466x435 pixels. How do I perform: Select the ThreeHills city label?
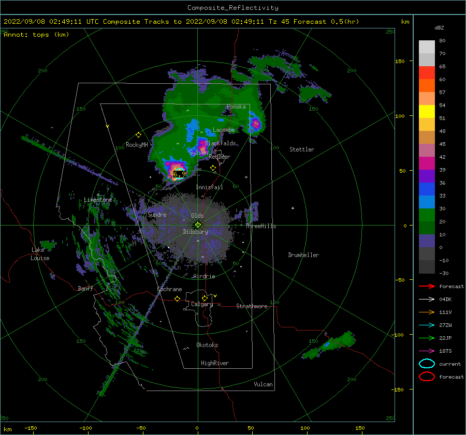(x=260, y=226)
